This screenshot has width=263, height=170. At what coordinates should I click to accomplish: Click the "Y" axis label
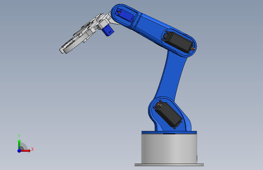coord(19,136)
